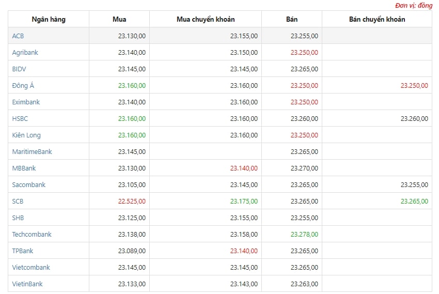
Task: Click the Ngân hàng column header
Action: (49, 19)
